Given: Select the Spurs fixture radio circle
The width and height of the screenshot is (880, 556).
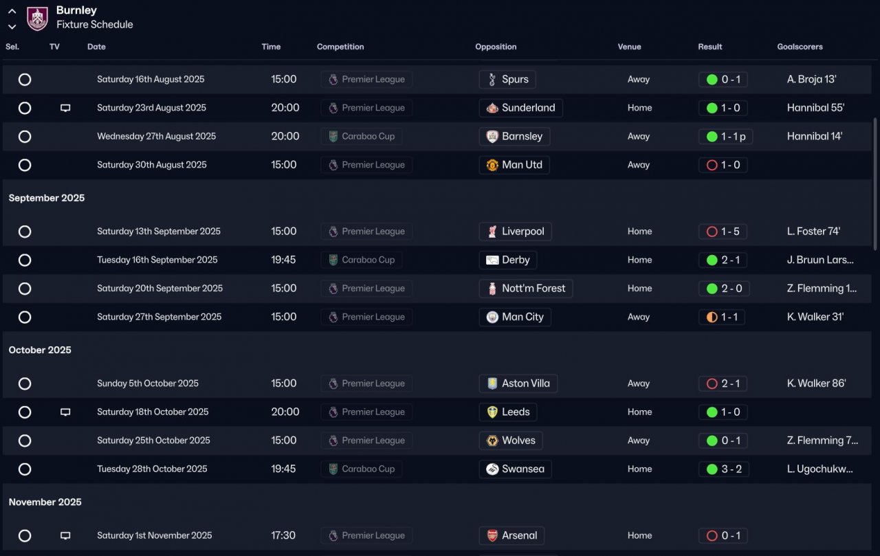Looking at the screenshot, I should coord(25,80).
